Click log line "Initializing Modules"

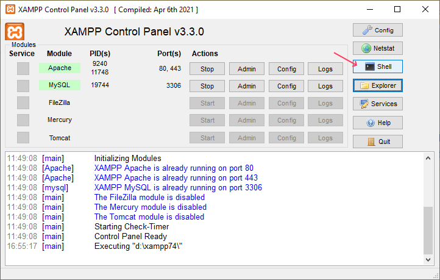pos(128,159)
